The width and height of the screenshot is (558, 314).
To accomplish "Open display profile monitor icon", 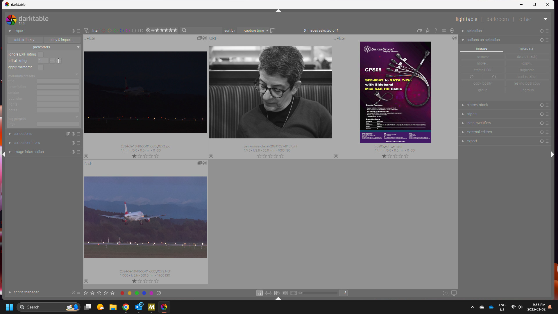I will tap(454, 293).
